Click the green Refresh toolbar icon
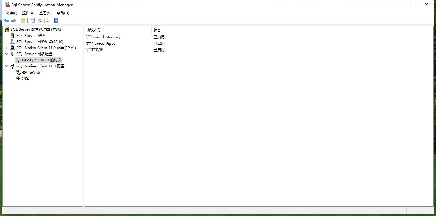 click(40, 21)
